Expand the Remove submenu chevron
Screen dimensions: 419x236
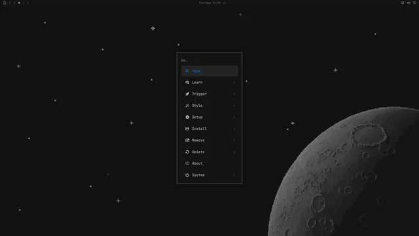[x=234, y=140]
